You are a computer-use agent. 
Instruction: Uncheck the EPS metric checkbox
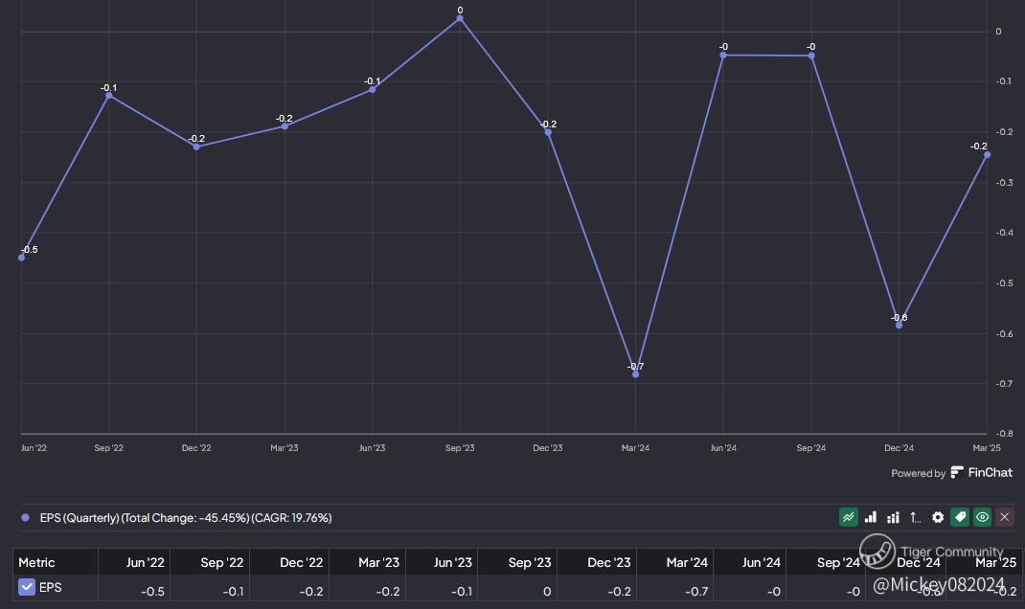point(27,587)
